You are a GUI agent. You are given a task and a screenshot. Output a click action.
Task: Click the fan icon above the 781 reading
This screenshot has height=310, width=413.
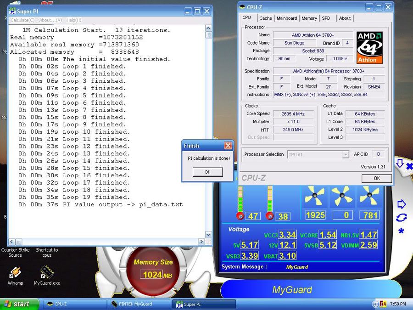[x=369, y=196]
